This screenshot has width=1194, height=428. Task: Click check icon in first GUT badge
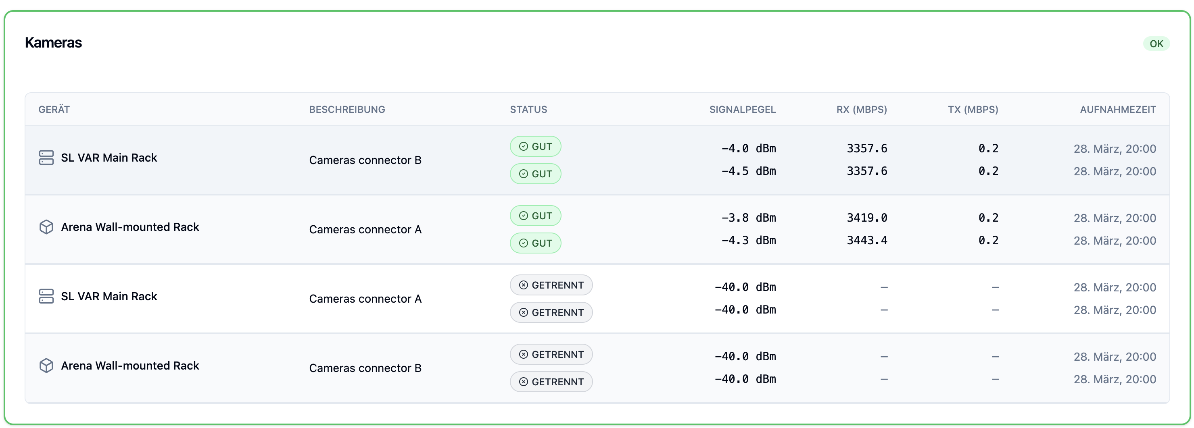click(x=523, y=146)
